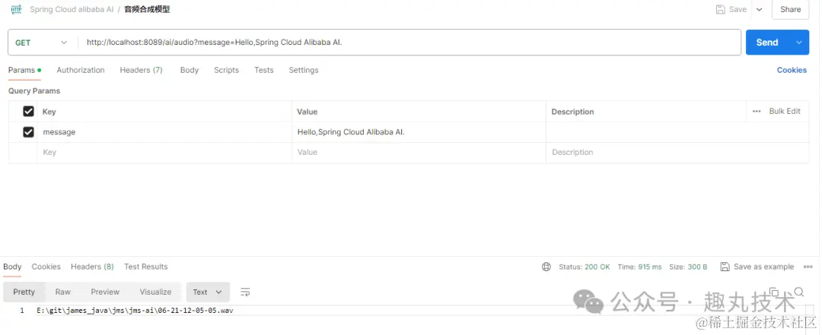The height and width of the screenshot is (335, 822).
Task: Select the Preview view
Action: click(105, 292)
